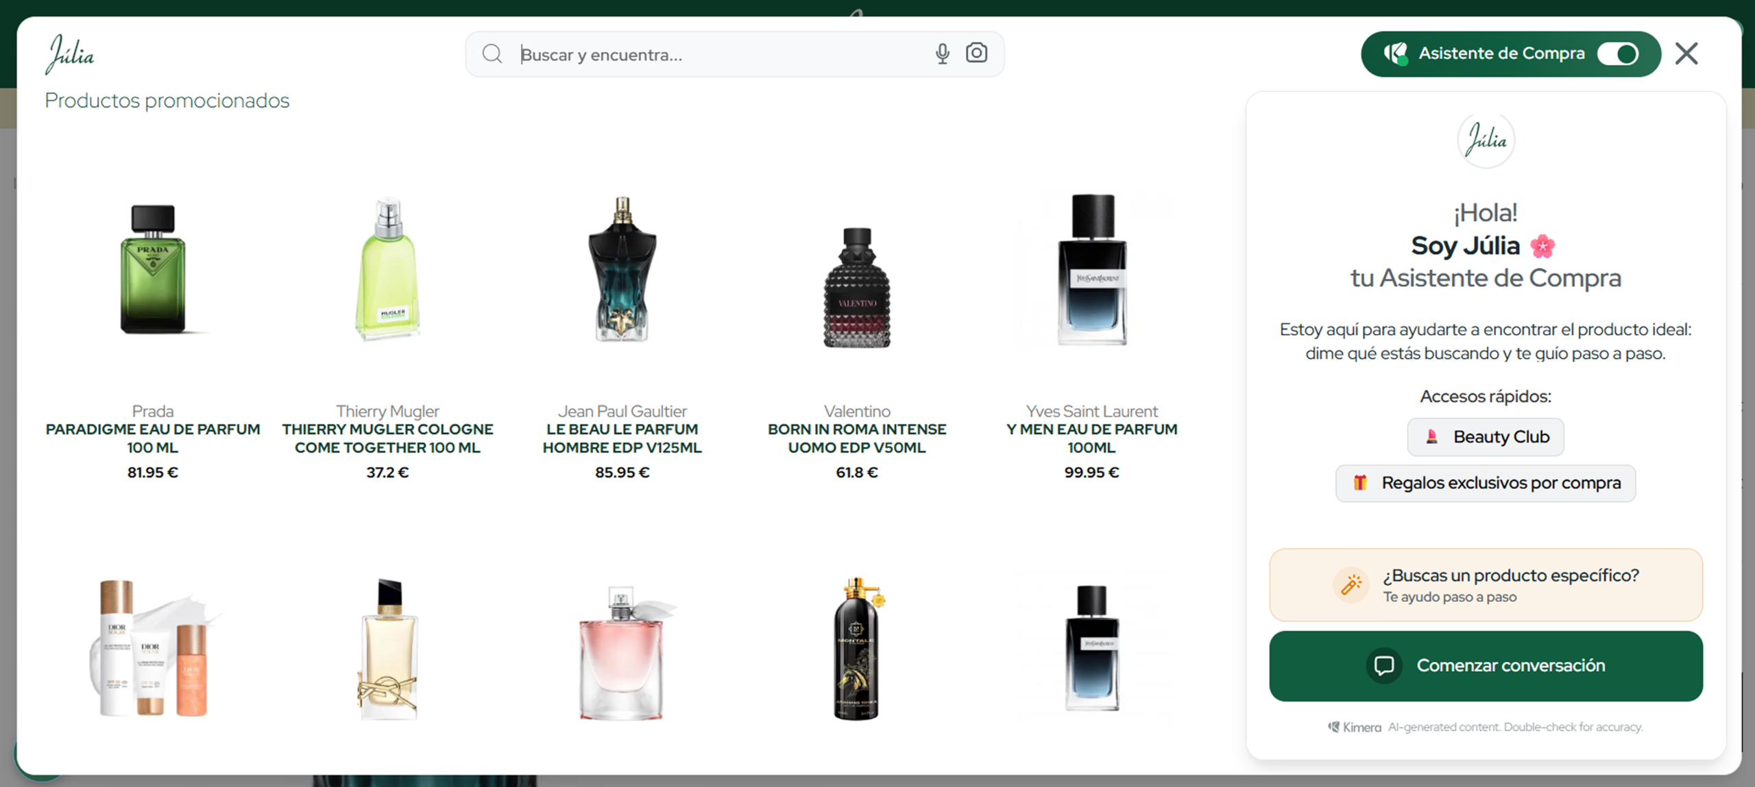Click 'PARADIGME EAU DE PARFUM 100 ML' title
This screenshot has width=1755, height=787.
(x=153, y=438)
